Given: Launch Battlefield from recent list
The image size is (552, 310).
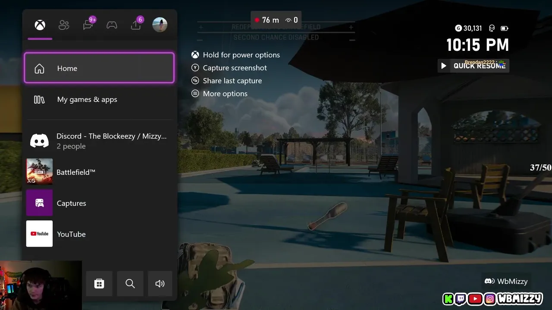Looking at the screenshot, I should click(x=99, y=172).
